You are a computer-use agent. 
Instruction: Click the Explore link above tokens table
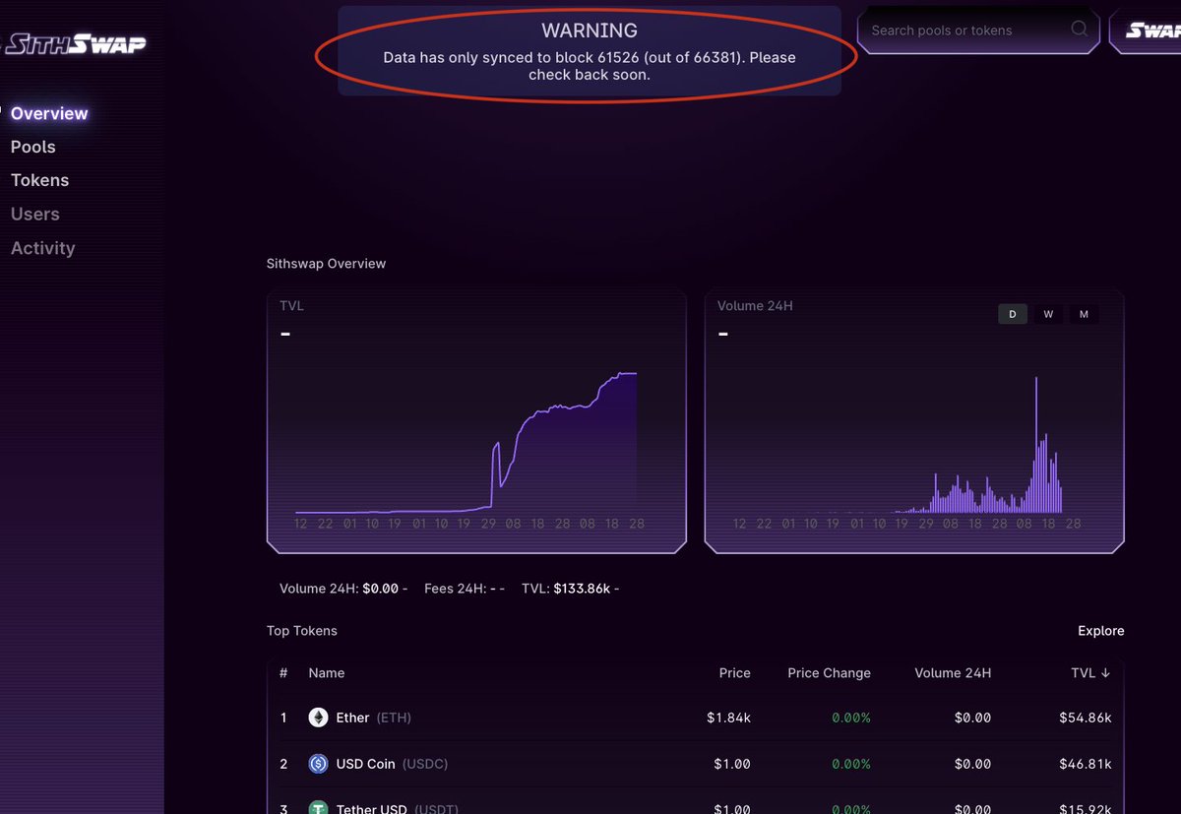pyautogui.click(x=1100, y=631)
